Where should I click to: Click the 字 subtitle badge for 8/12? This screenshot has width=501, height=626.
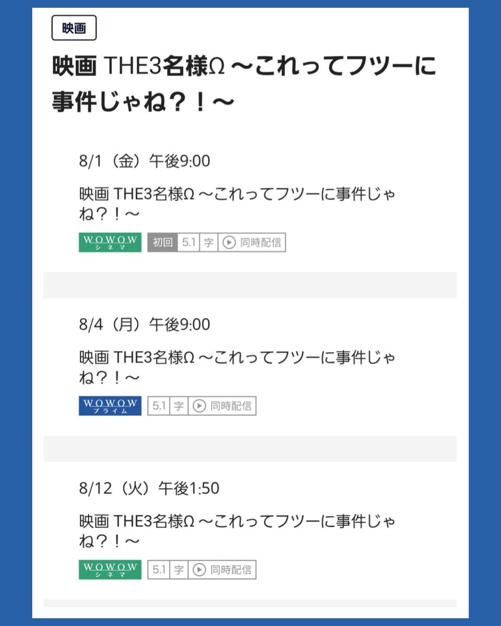tap(179, 570)
